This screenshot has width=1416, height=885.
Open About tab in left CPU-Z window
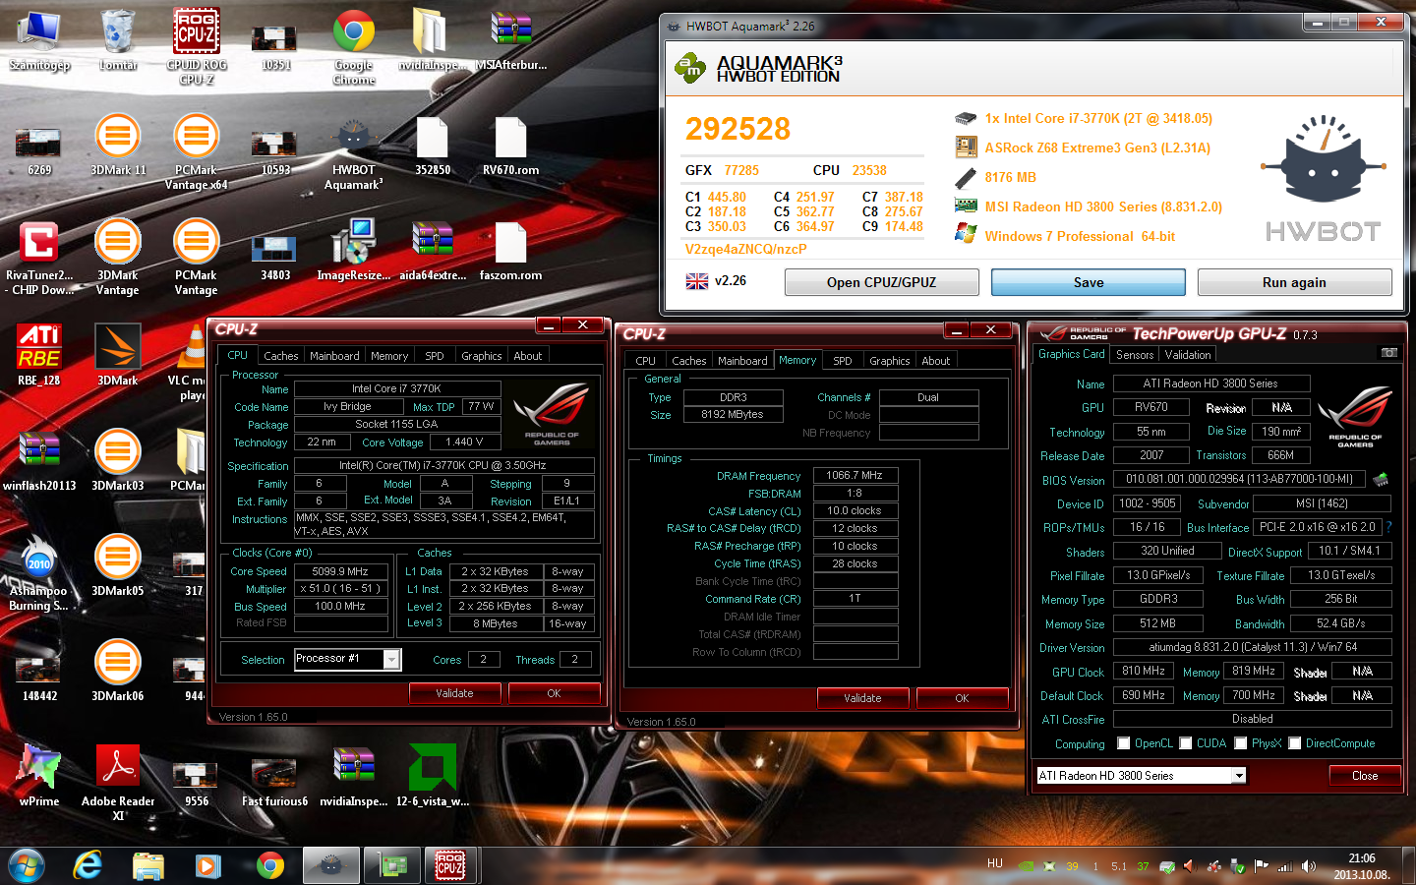pos(528,356)
